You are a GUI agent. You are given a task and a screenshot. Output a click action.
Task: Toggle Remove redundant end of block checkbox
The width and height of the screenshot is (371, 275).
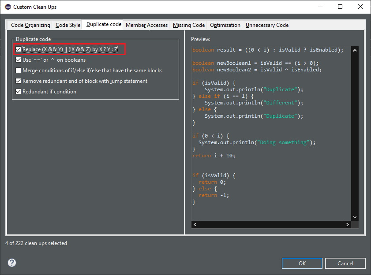pos(18,81)
